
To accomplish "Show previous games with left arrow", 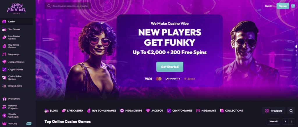I will pos(285,121).
